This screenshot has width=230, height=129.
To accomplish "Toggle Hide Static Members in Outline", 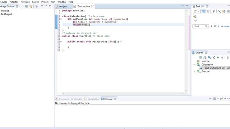I will pyautogui.click(x=213, y=57).
